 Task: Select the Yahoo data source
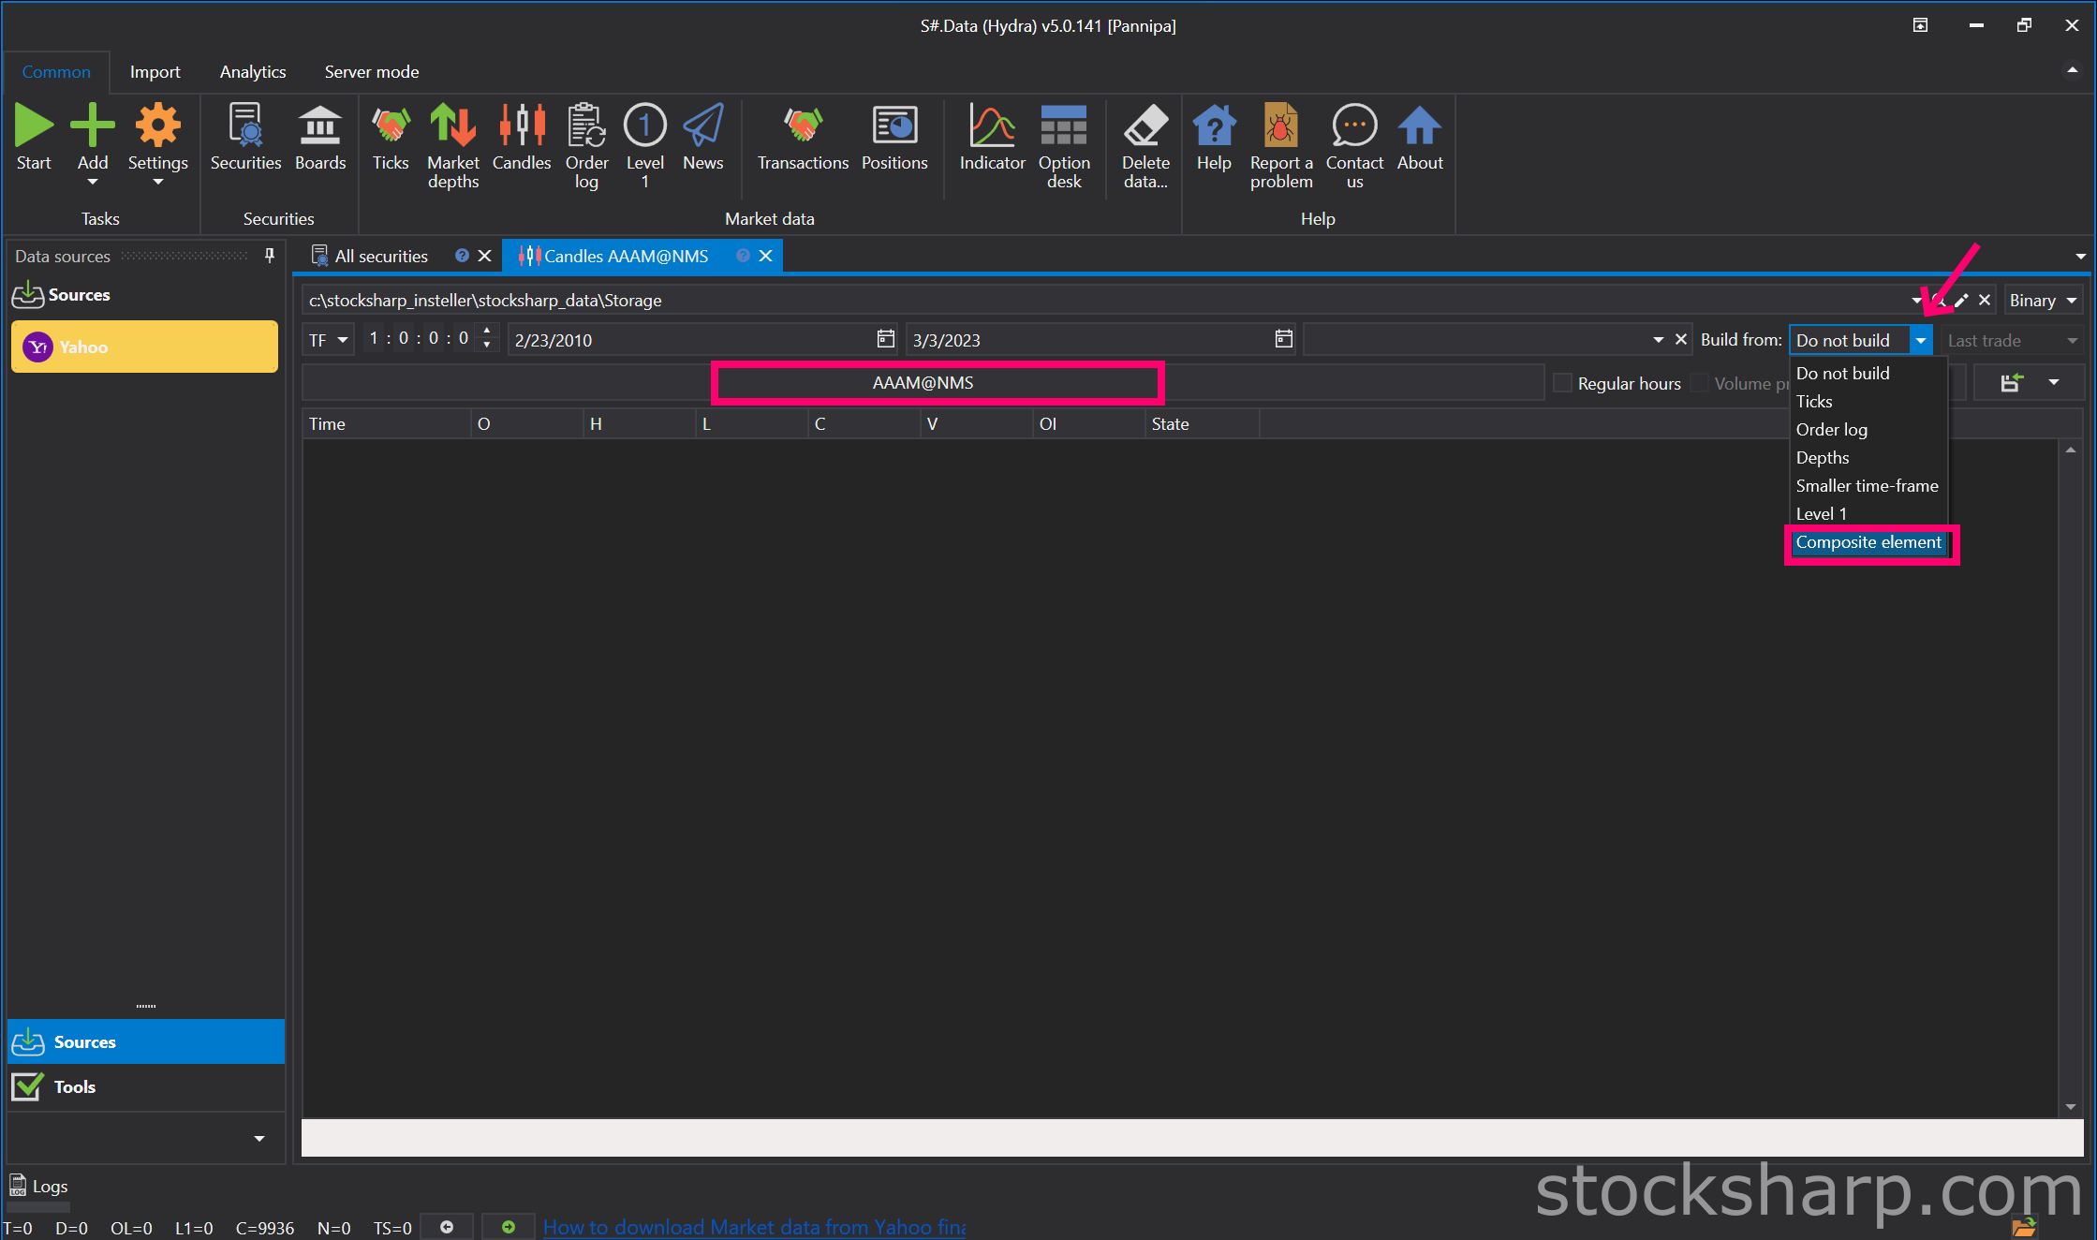point(144,347)
